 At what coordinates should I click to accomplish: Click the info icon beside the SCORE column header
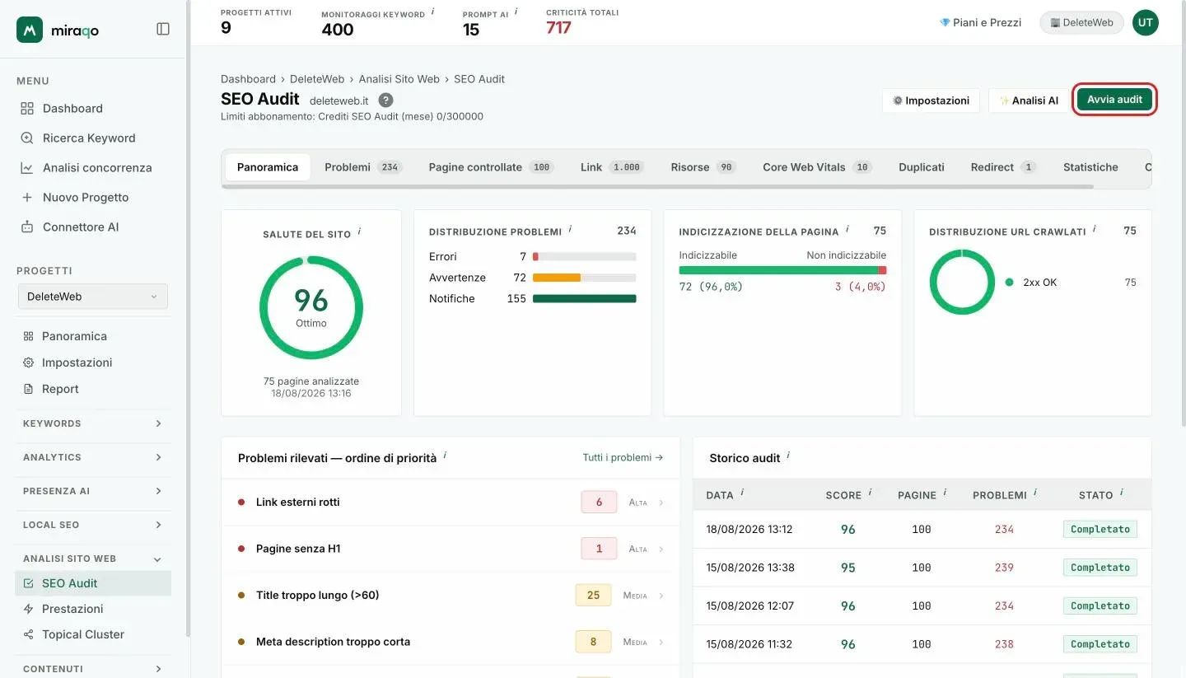[x=871, y=493]
